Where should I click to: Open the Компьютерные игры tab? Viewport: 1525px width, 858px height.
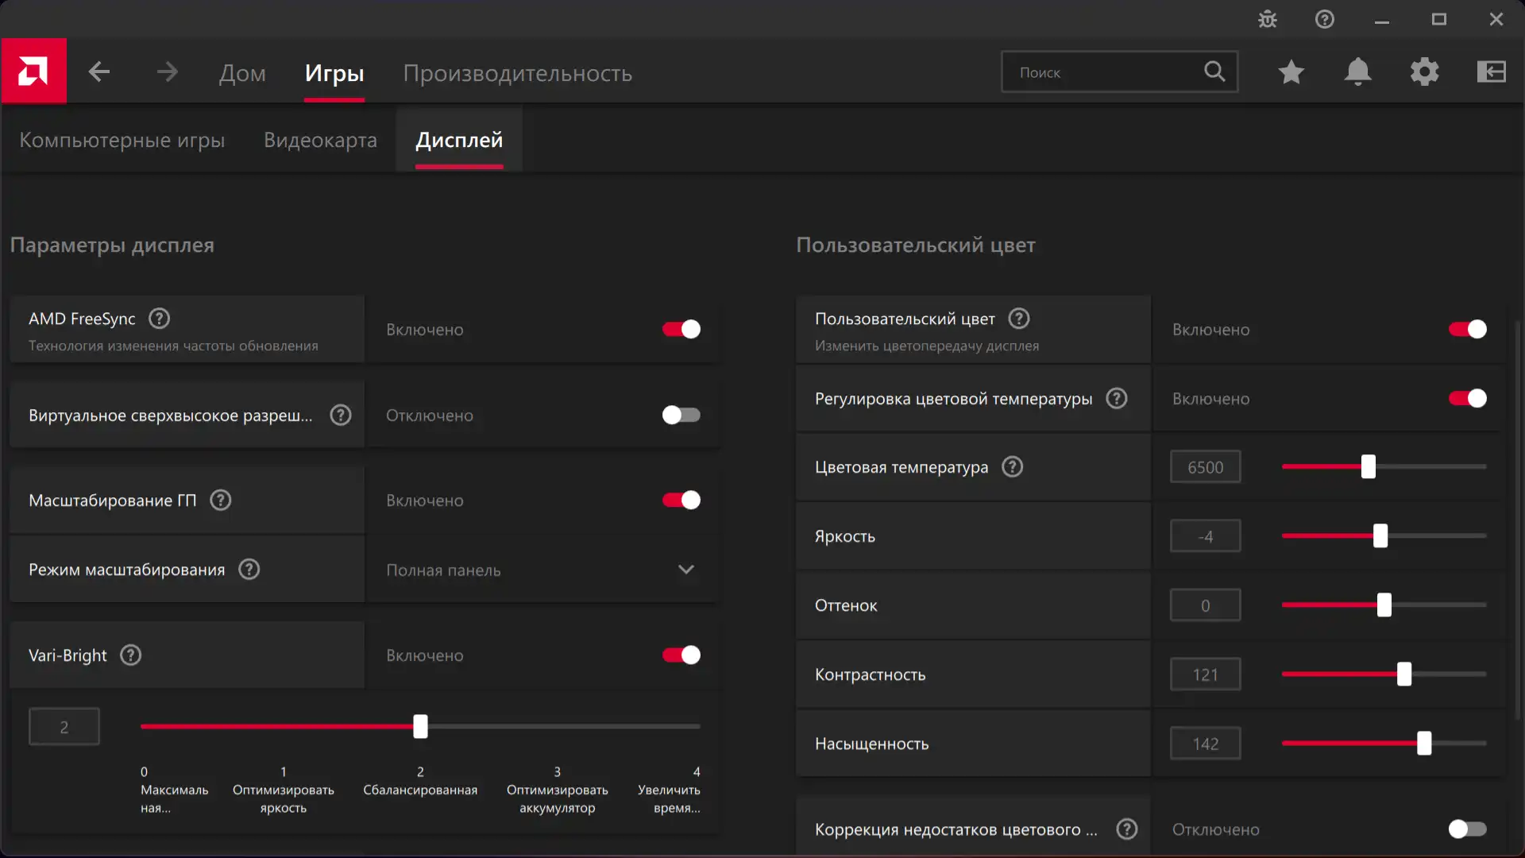122,141
